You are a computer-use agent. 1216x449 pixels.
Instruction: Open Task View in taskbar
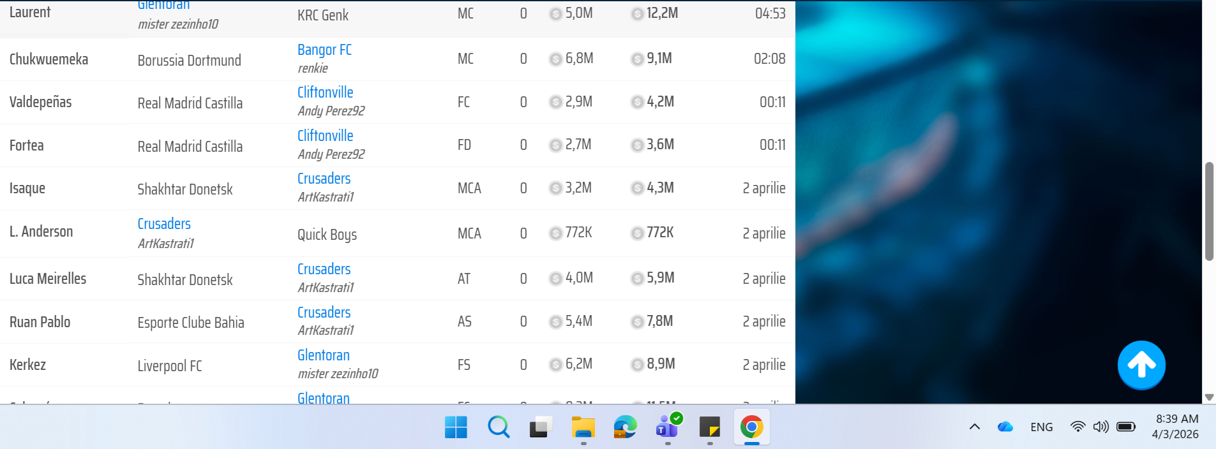tap(540, 427)
